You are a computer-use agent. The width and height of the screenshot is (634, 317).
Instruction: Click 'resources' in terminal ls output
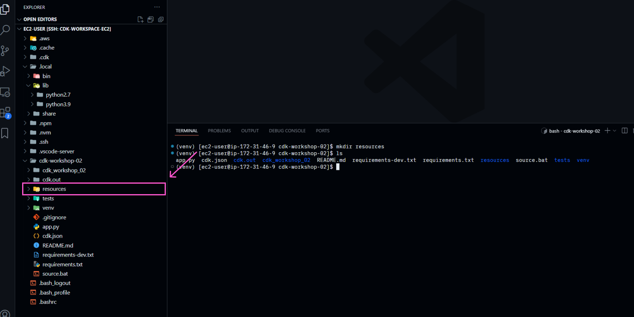495,160
